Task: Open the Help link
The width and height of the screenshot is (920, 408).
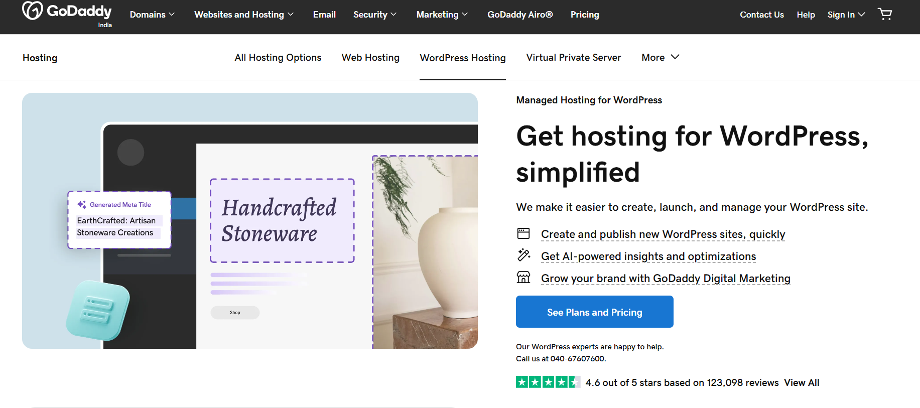Action: pyautogui.click(x=806, y=15)
